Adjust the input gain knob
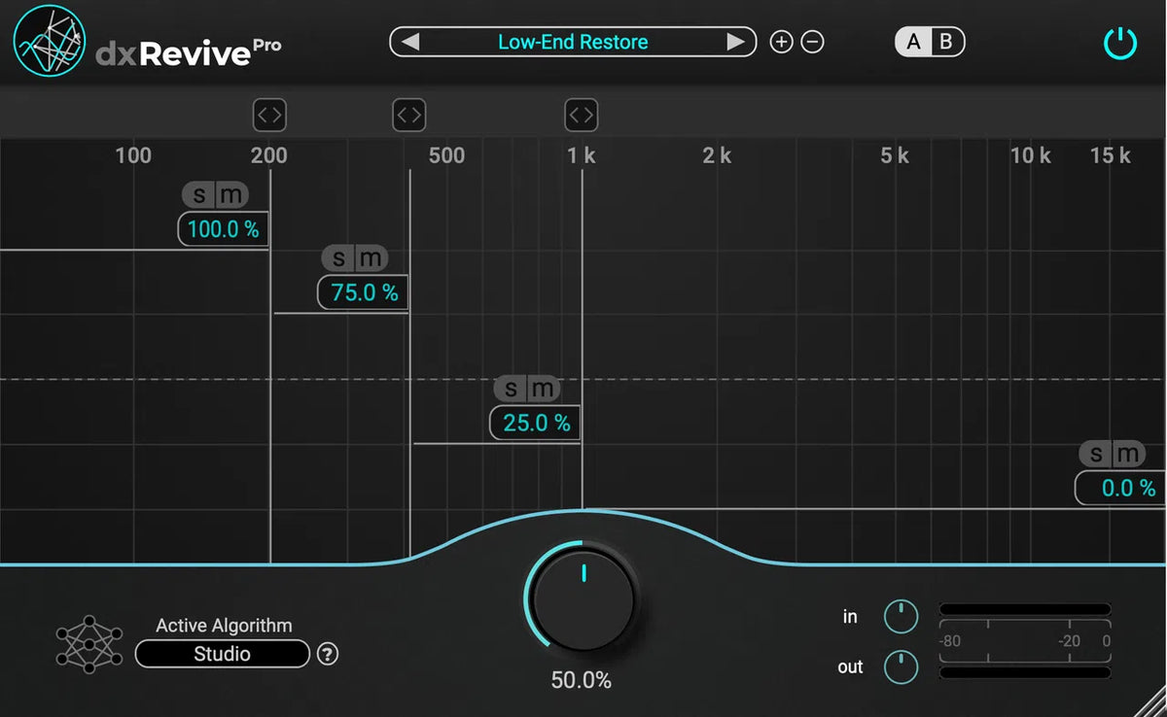Viewport: 1167px width, 717px height. pyautogui.click(x=901, y=617)
